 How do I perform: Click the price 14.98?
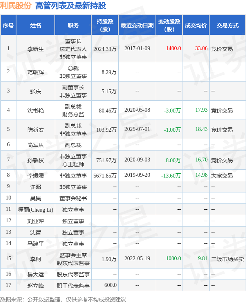coord(201,175)
